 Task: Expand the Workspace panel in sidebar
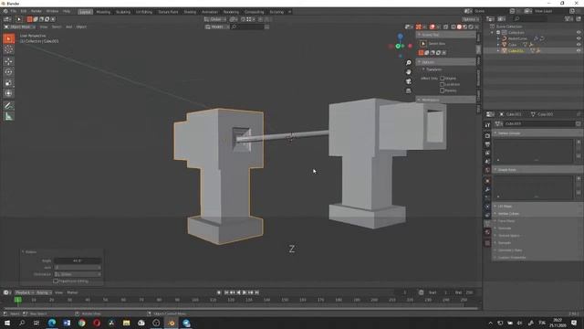point(446,100)
